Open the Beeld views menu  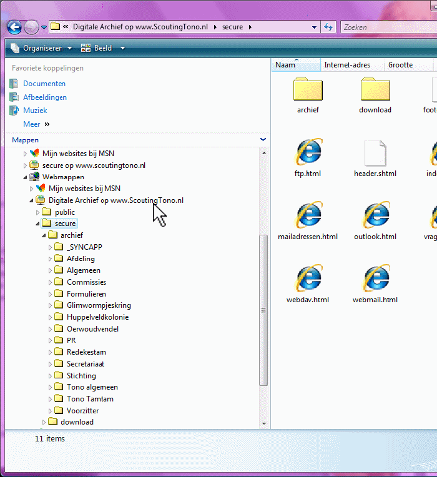(102, 48)
